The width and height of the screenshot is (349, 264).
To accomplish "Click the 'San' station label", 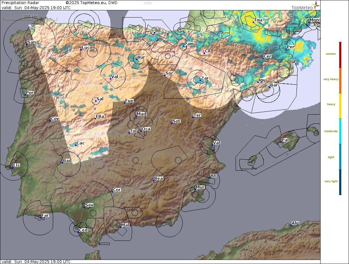I will point(32,42).
